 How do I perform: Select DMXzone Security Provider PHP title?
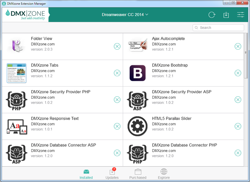coord(61,92)
